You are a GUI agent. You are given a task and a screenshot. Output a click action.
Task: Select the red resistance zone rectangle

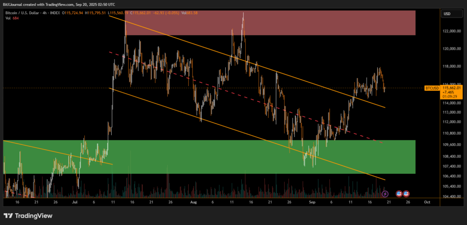click(270, 23)
